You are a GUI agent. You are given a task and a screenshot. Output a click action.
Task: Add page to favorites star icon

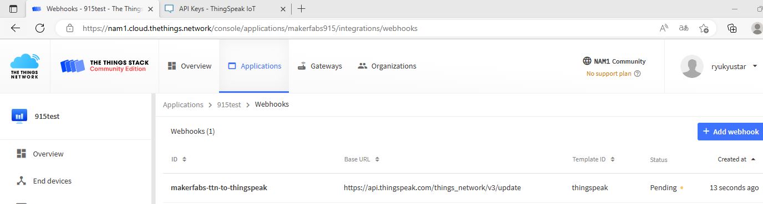(704, 28)
